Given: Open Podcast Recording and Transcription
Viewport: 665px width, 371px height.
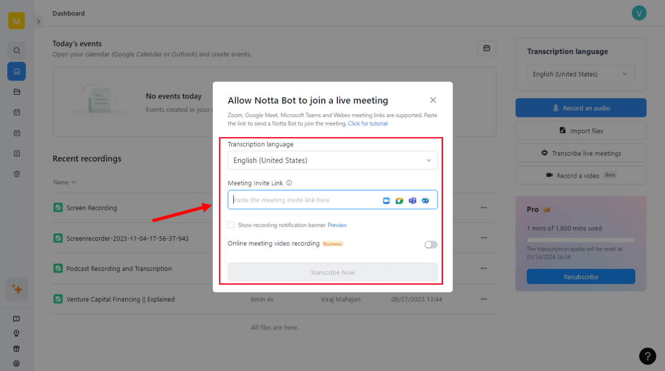Looking at the screenshot, I should [119, 268].
